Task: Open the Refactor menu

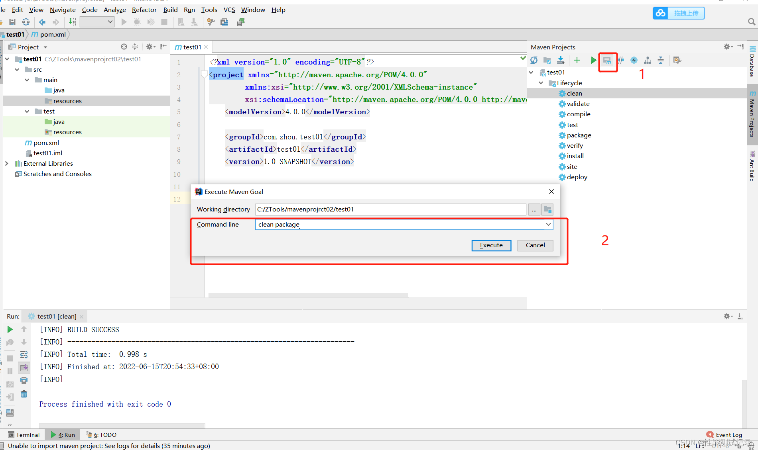Action: coord(144,10)
